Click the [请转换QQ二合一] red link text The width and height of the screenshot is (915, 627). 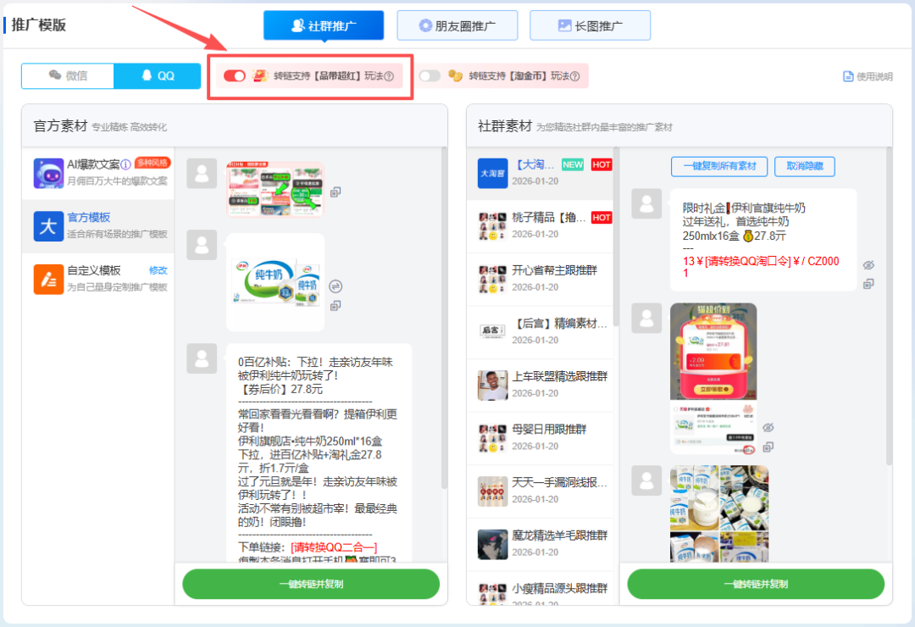pyautogui.click(x=334, y=547)
